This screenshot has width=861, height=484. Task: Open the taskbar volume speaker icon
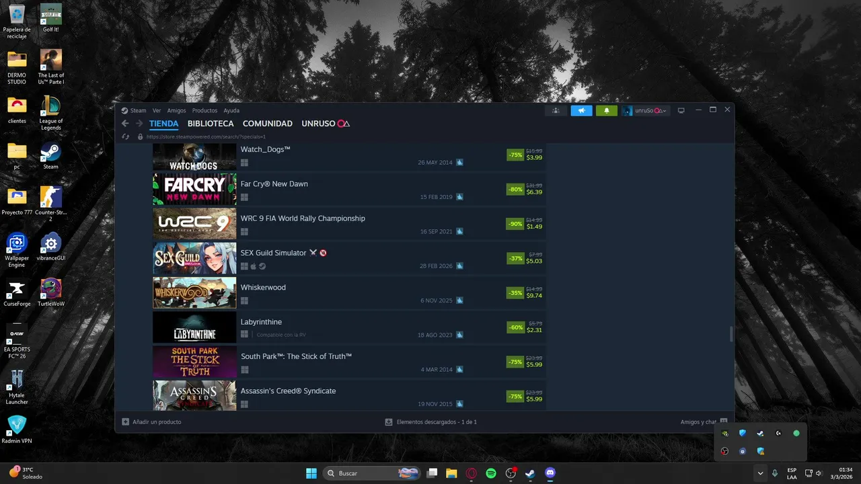point(819,473)
